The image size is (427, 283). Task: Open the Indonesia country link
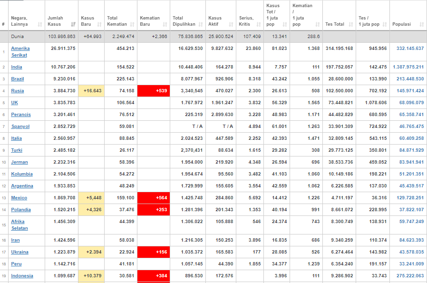click(22, 276)
